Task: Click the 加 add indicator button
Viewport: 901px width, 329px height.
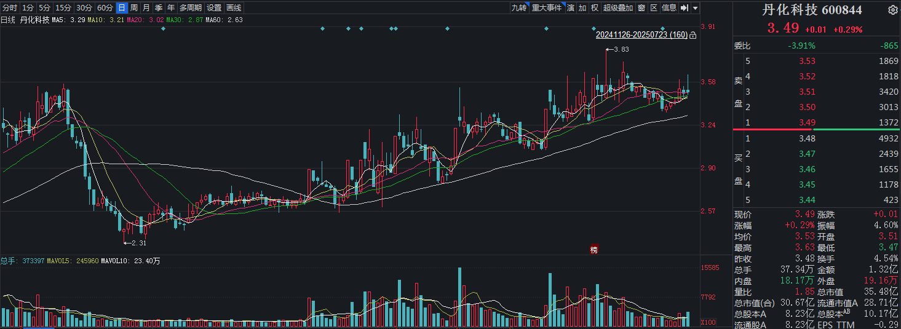Action: (582, 8)
